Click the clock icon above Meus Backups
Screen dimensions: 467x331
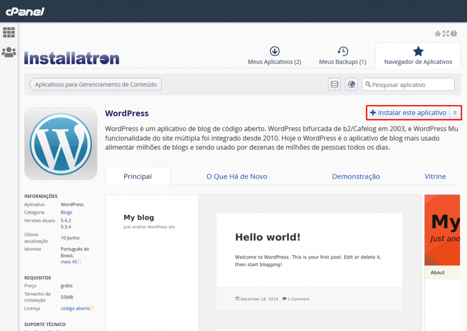342,51
